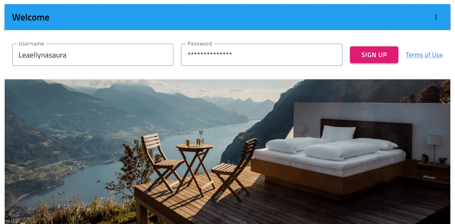Focus the Username field containing Leaellynasaura
This screenshot has width=455, height=224.
(x=93, y=55)
